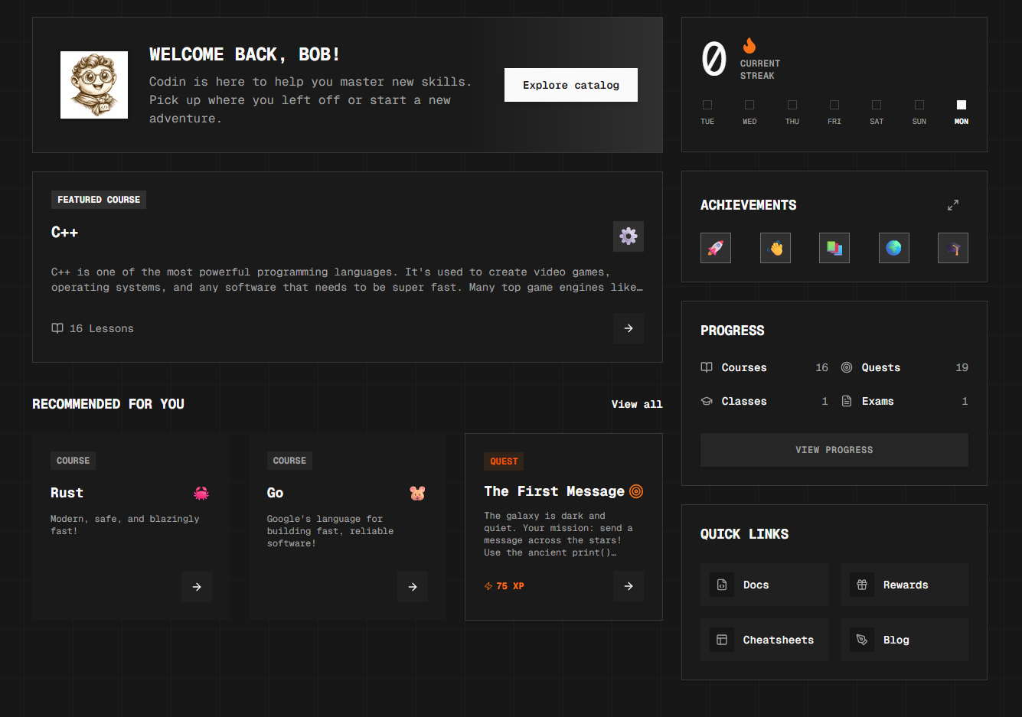
Task: Open the globe achievement badge
Action: pos(893,247)
